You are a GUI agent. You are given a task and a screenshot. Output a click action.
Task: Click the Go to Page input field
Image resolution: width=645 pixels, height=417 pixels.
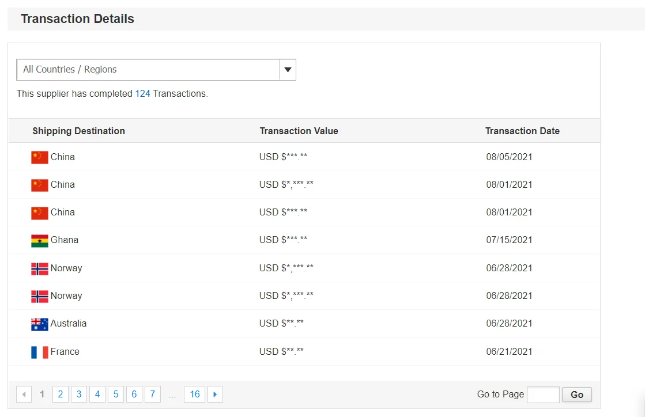pyautogui.click(x=543, y=395)
